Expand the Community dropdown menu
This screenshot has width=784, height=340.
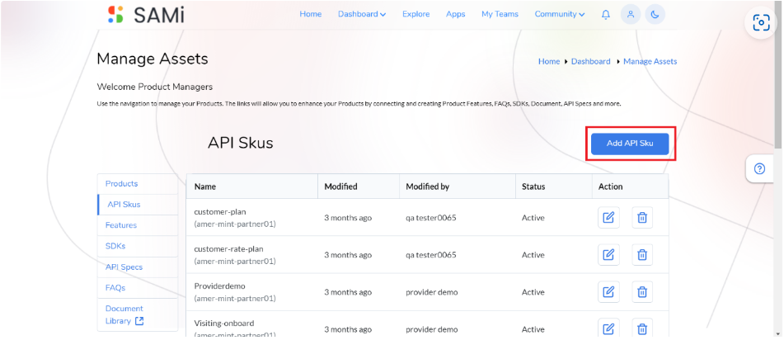click(560, 14)
